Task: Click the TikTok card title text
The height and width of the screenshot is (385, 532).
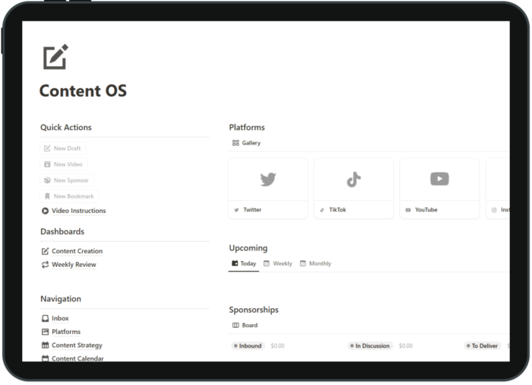Action: point(337,210)
